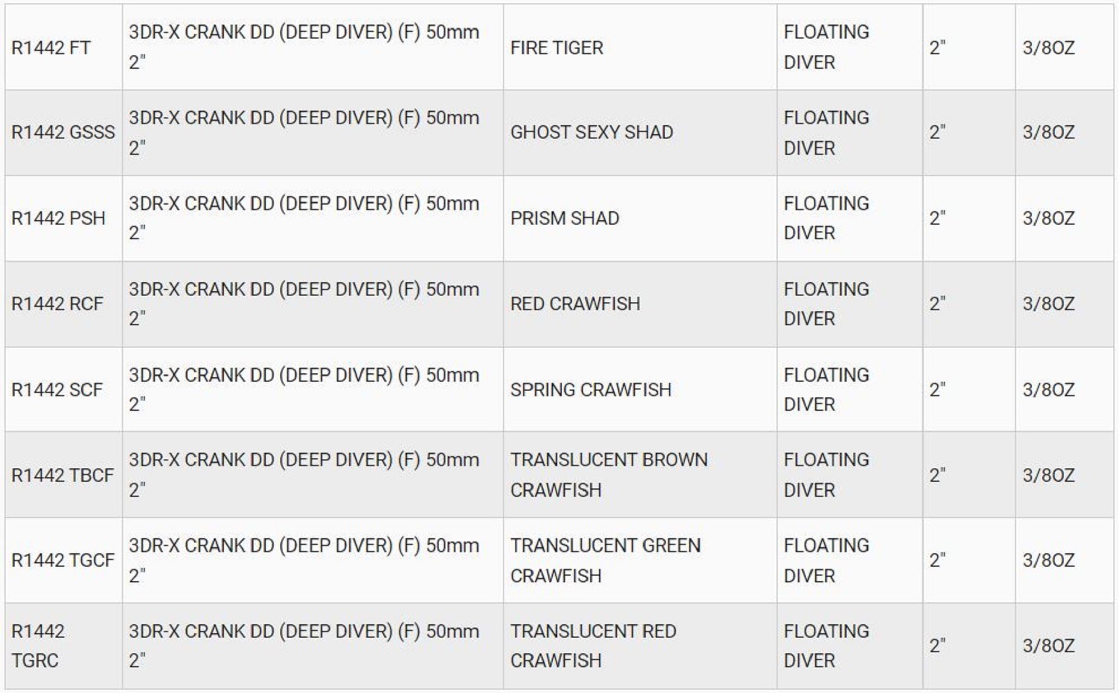Image resolution: width=1119 pixels, height=693 pixels.
Task: Click the 2" length in Spring Crawfish row
Action: pyautogui.click(x=937, y=390)
